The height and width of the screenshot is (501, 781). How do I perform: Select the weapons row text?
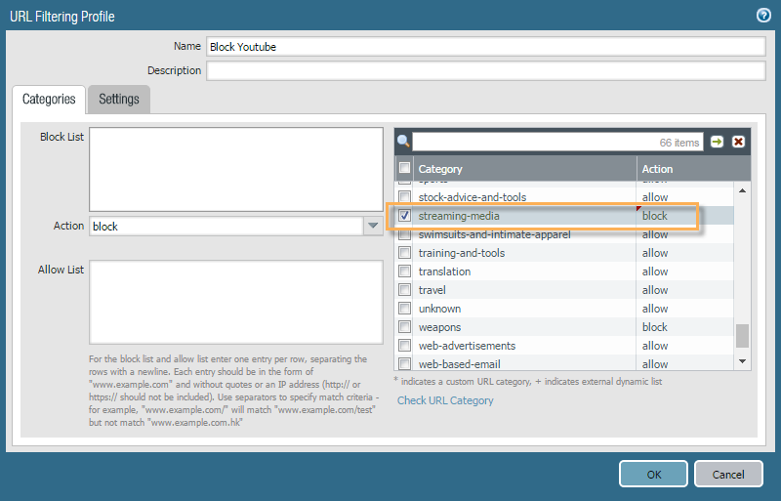[439, 327]
